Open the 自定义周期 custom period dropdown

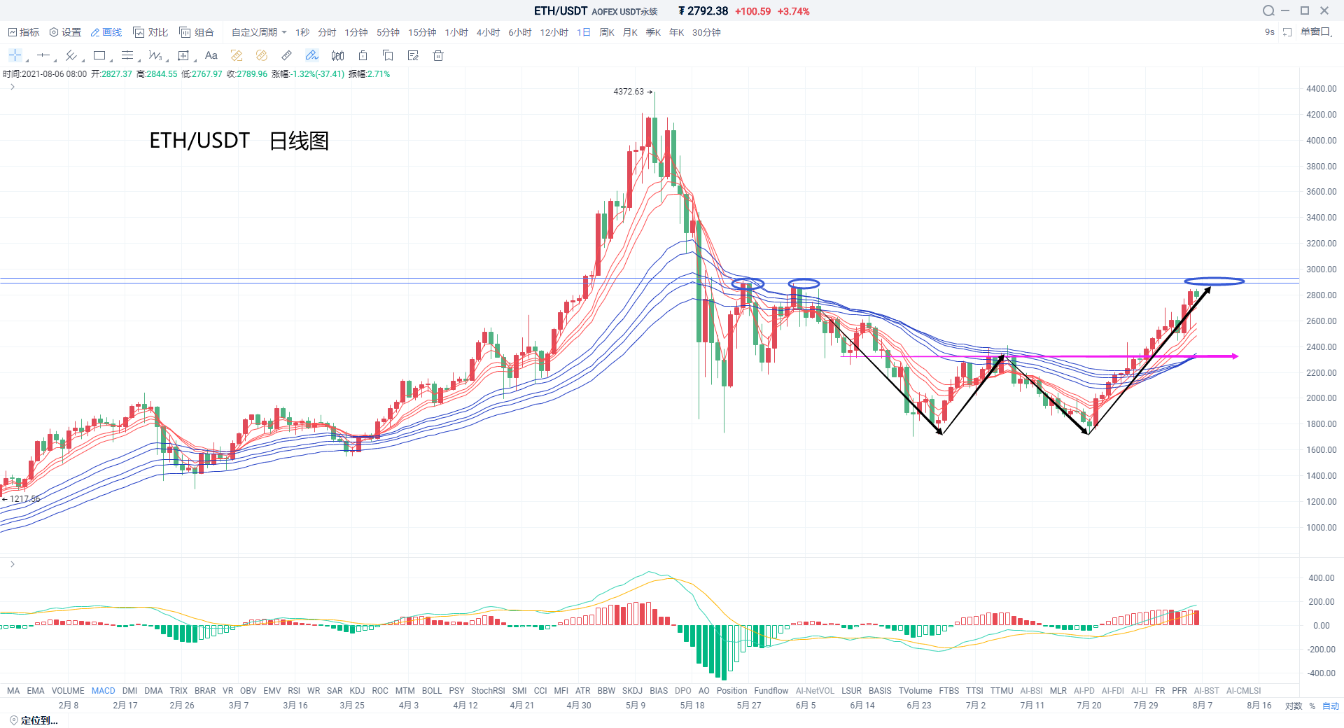click(x=258, y=32)
